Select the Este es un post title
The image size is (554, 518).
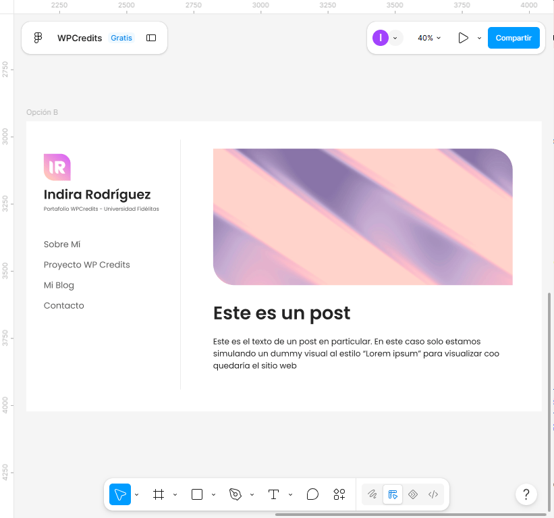click(282, 313)
